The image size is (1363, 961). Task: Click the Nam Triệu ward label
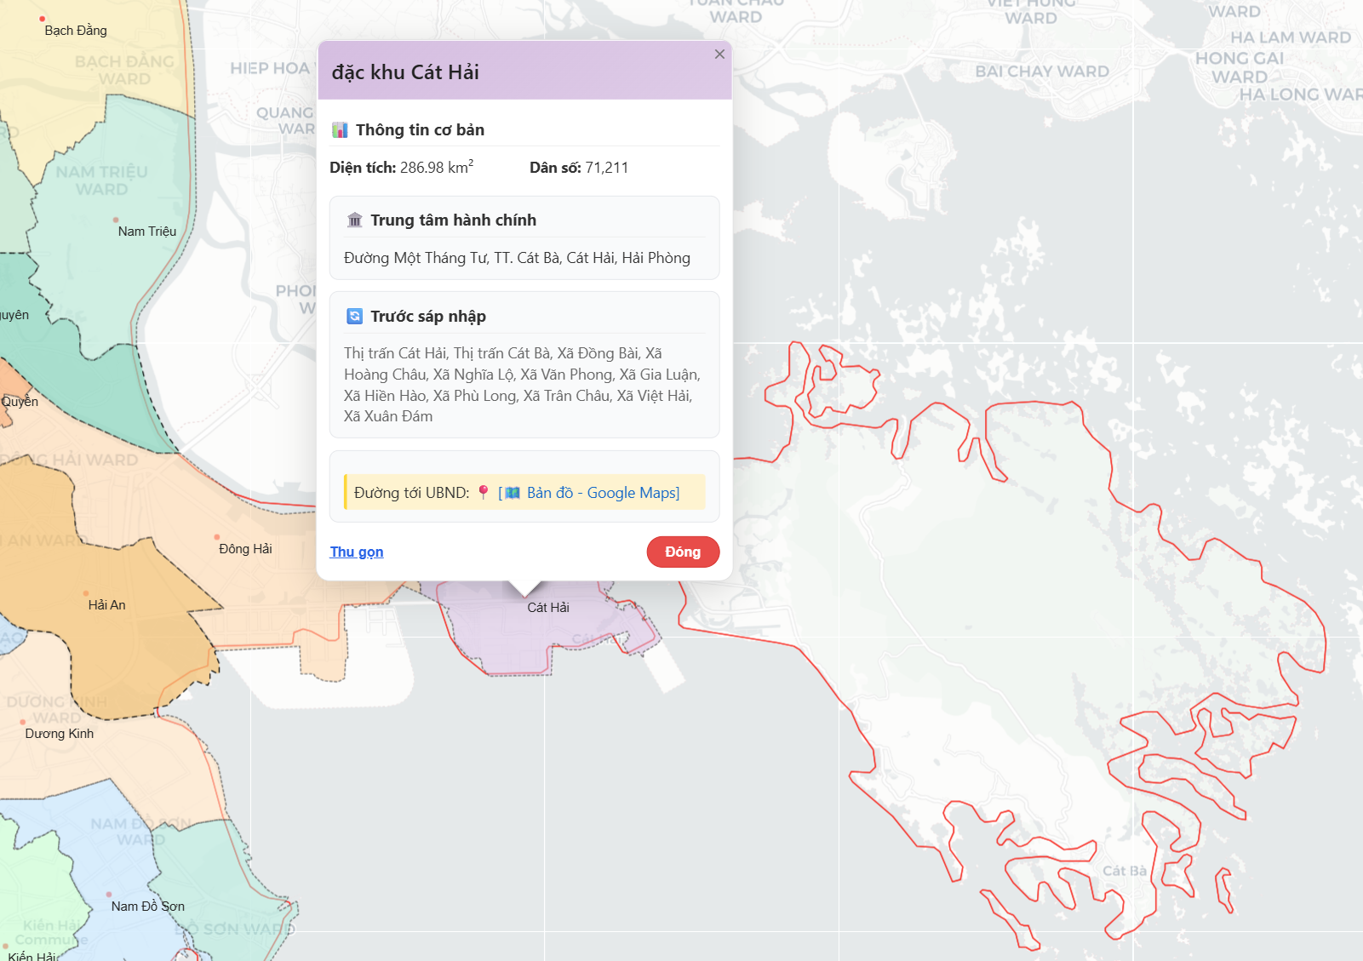coord(147,232)
